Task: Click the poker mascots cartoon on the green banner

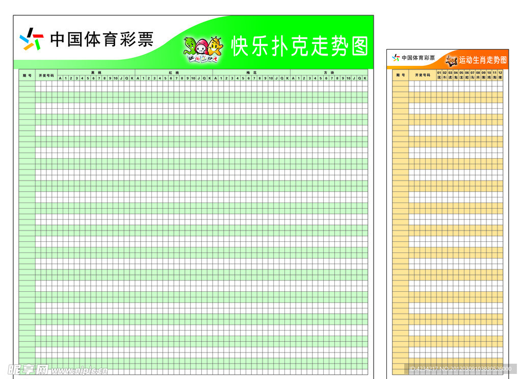Action: point(203,49)
